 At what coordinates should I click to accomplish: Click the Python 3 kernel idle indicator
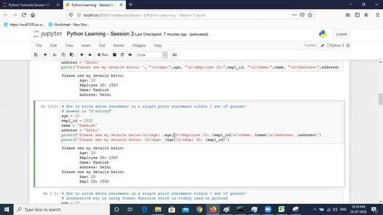(x=348, y=45)
